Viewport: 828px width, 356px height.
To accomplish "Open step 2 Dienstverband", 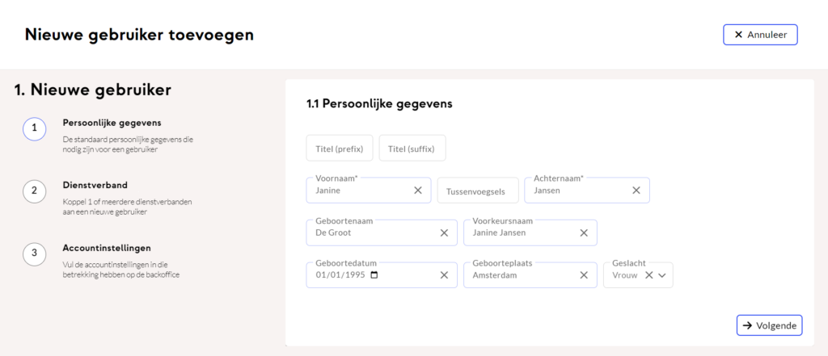I will (x=34, y=191).
